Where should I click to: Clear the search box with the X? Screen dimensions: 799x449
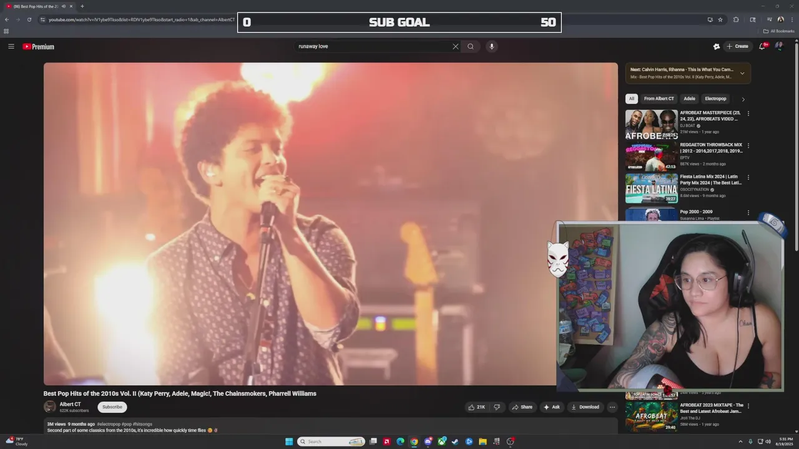pyautogui.click(x=456, y=46)
